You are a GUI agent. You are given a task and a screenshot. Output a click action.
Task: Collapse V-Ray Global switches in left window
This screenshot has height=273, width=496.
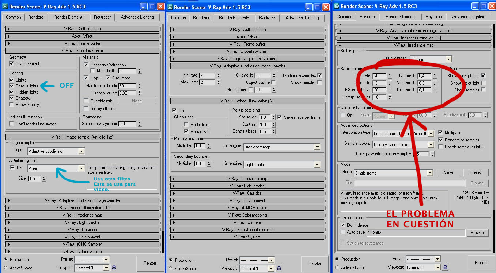83,51
